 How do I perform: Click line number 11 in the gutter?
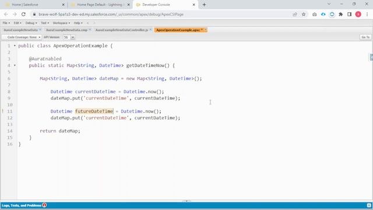[9, 111]
